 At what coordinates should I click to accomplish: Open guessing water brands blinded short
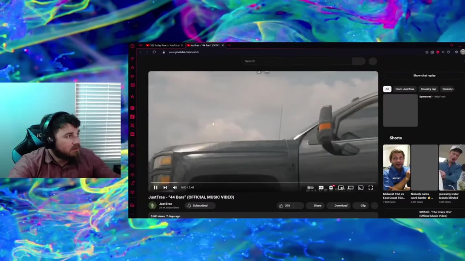(x=452, y=167)
